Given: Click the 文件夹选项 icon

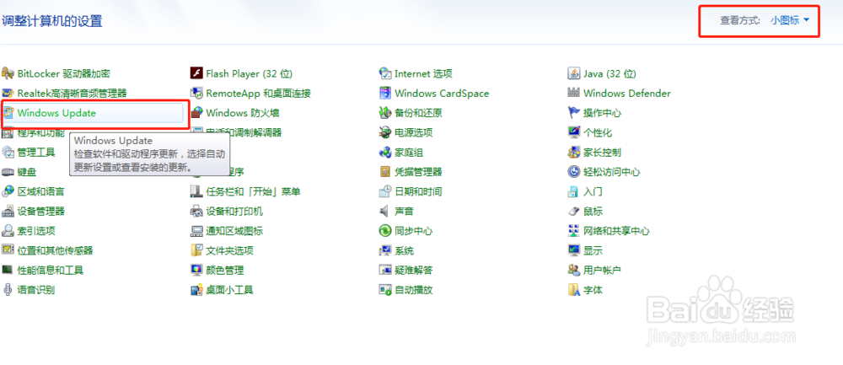Looking at the screenshot, I should point(196,250).
